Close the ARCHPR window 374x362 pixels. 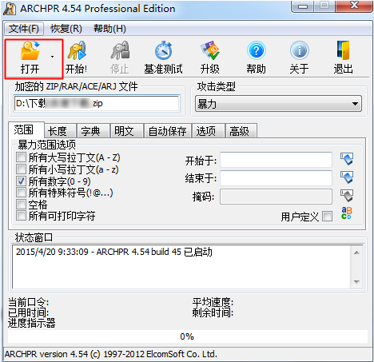tap(354, 6)
